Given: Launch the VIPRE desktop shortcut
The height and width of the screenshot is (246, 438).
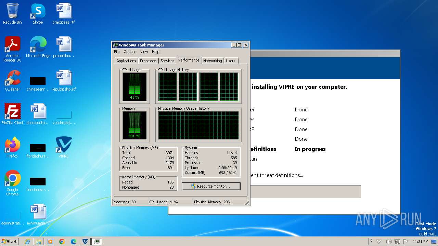Looking at the screenshot, I should [64, 148].
